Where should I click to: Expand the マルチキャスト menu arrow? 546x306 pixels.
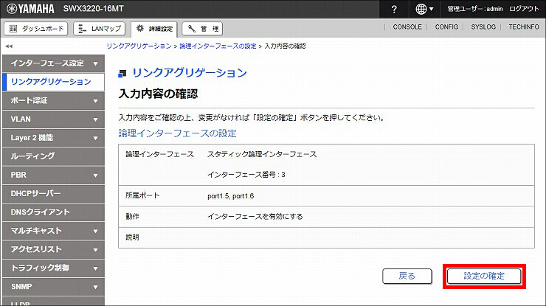[95, 231]
